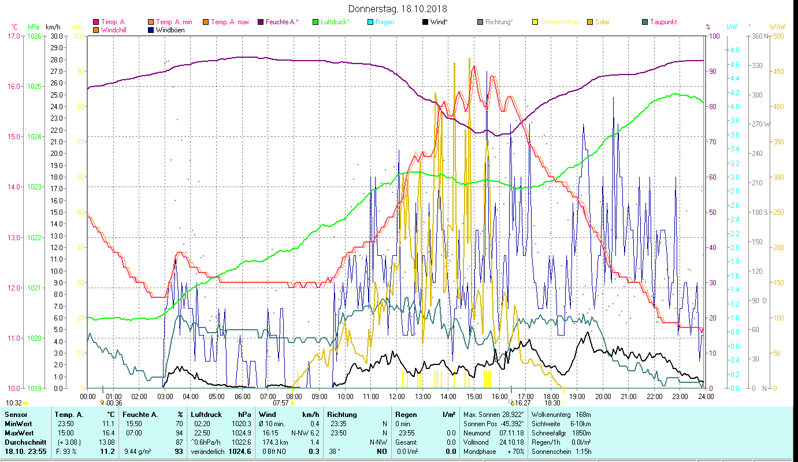Click the °C axis unit label
Viewport: 798px width, 462px height.
14,27
